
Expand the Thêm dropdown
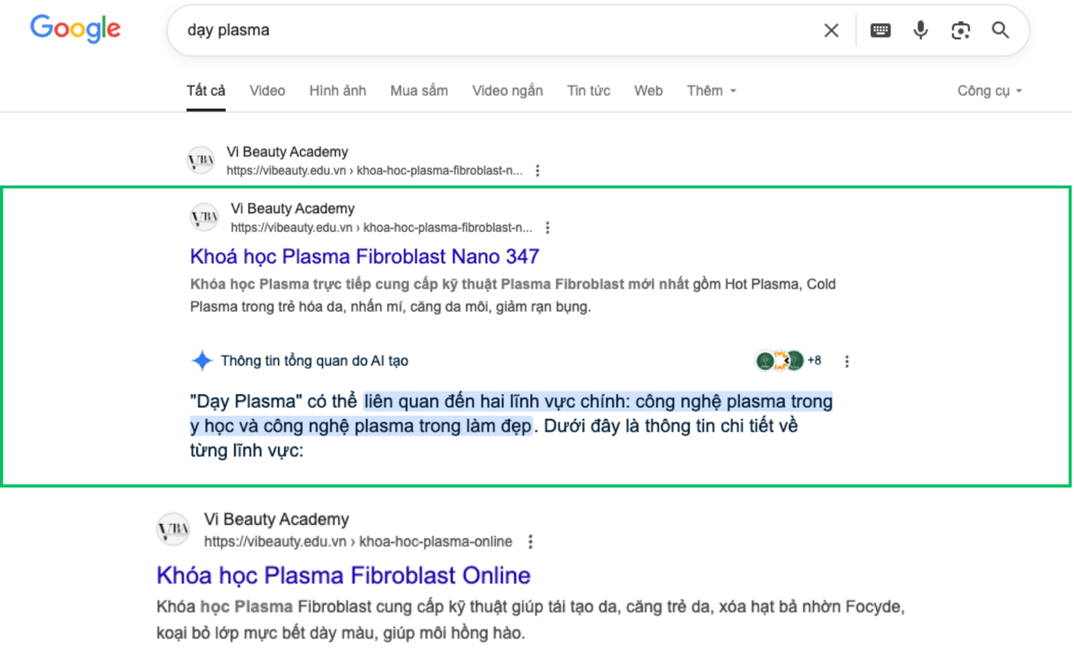point(711,91)
